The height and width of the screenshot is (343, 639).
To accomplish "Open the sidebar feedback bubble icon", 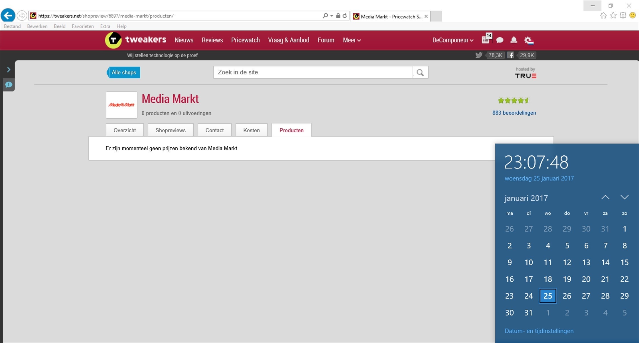I will pyautogui.click(x=9, y=85).
